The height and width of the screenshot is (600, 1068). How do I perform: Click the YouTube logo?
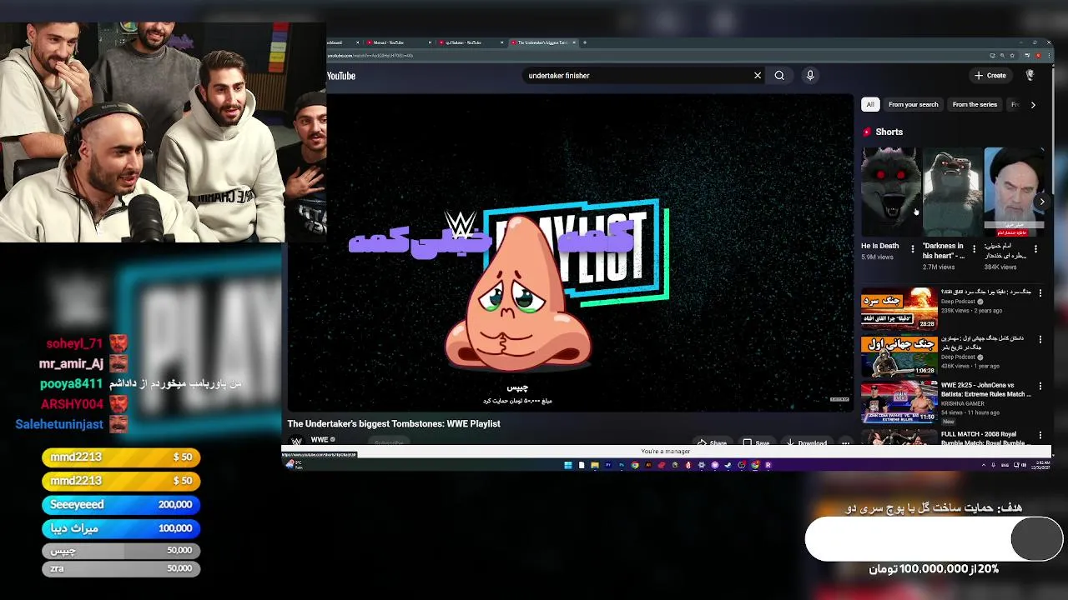340,76
